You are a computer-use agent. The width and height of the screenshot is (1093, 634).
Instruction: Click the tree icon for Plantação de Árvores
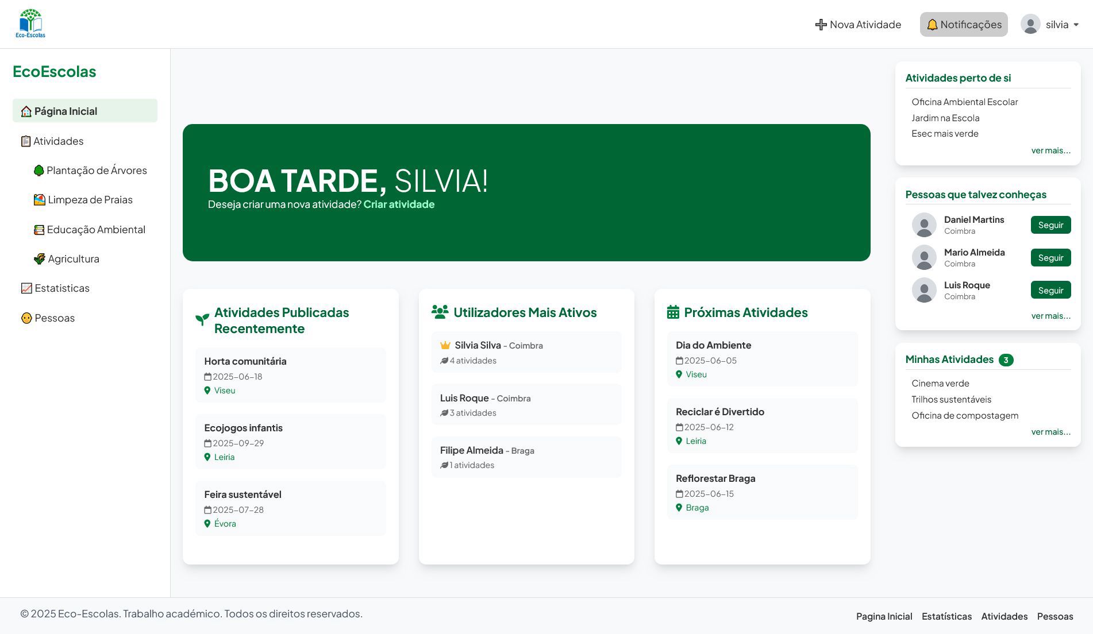(x=39, y=171)
